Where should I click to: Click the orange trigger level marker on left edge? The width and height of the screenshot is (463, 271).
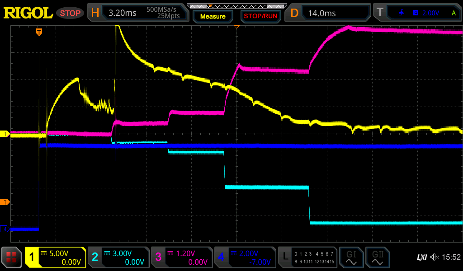tap(5, 201)
